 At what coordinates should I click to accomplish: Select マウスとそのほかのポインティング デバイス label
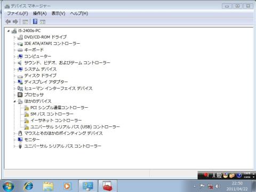pos(63,133)
